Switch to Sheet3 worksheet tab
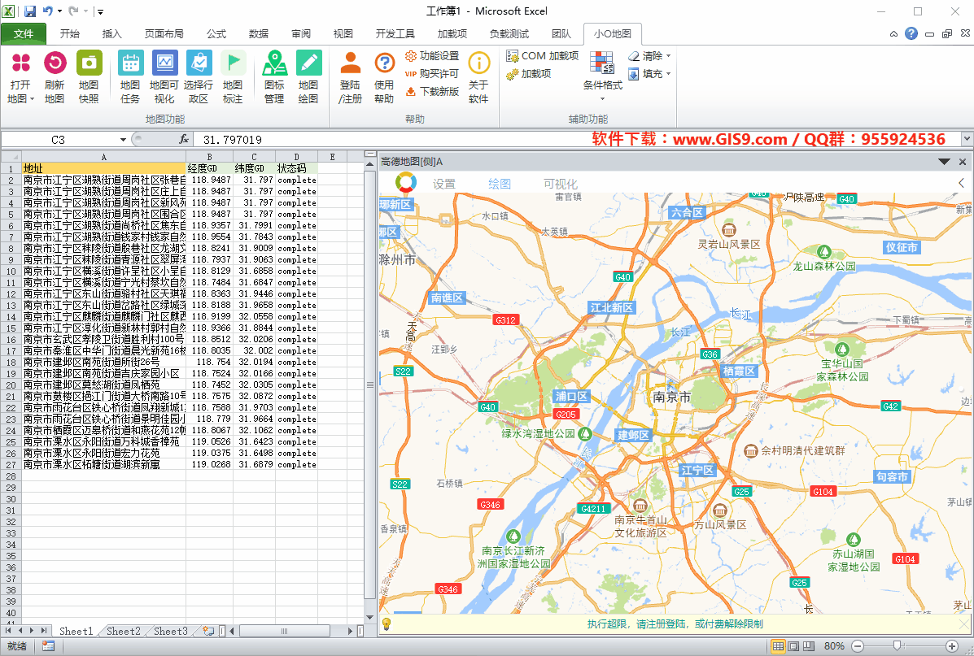Screen dimensions: 974x656 171,631
